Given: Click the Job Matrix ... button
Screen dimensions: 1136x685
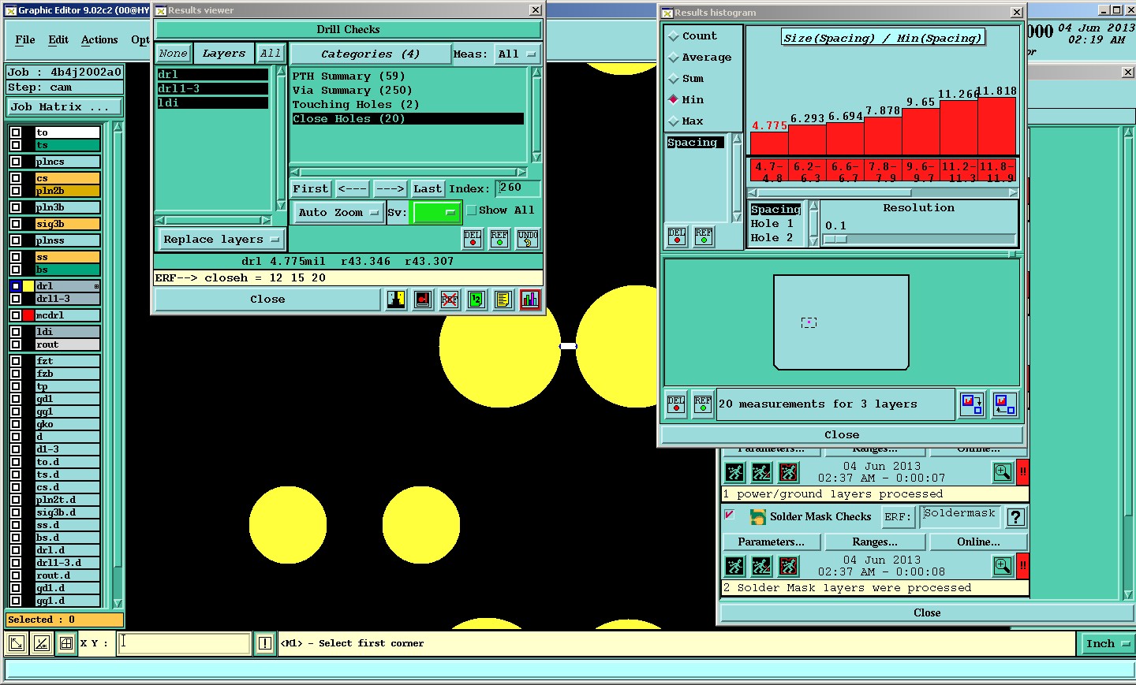Looking at the screenshot, I should [x=65, y=107].
